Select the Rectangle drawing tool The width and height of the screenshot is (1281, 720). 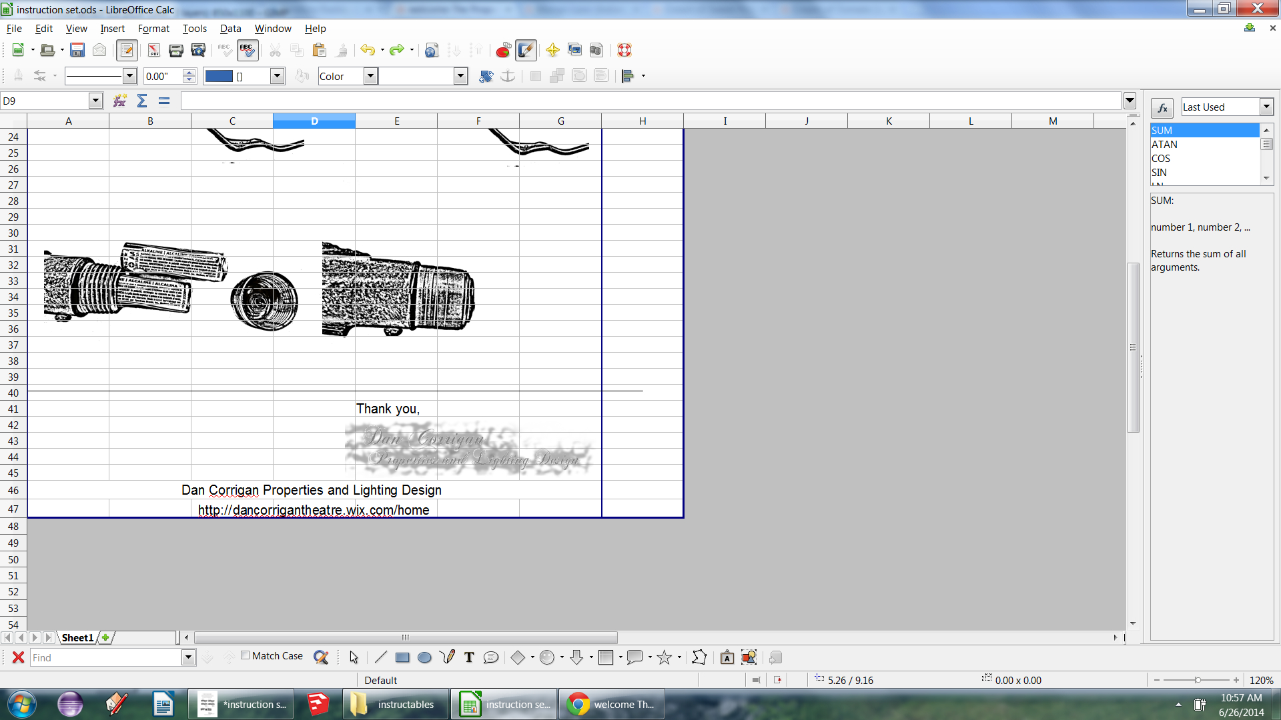coord(402,657)
